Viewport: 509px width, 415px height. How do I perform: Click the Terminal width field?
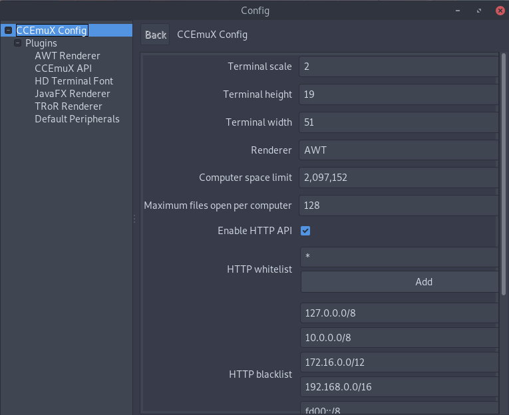pyautogui.click(x=399, y=122)
